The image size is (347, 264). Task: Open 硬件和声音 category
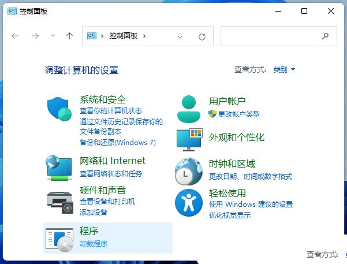pos(103,190)
